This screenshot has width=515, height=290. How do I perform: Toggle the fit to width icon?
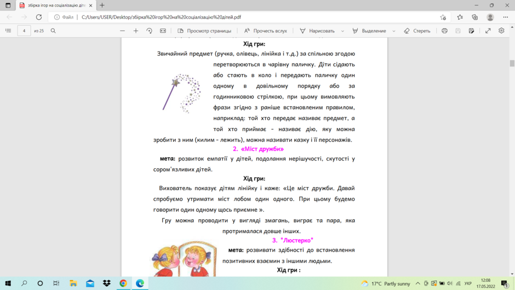[163, 31]
